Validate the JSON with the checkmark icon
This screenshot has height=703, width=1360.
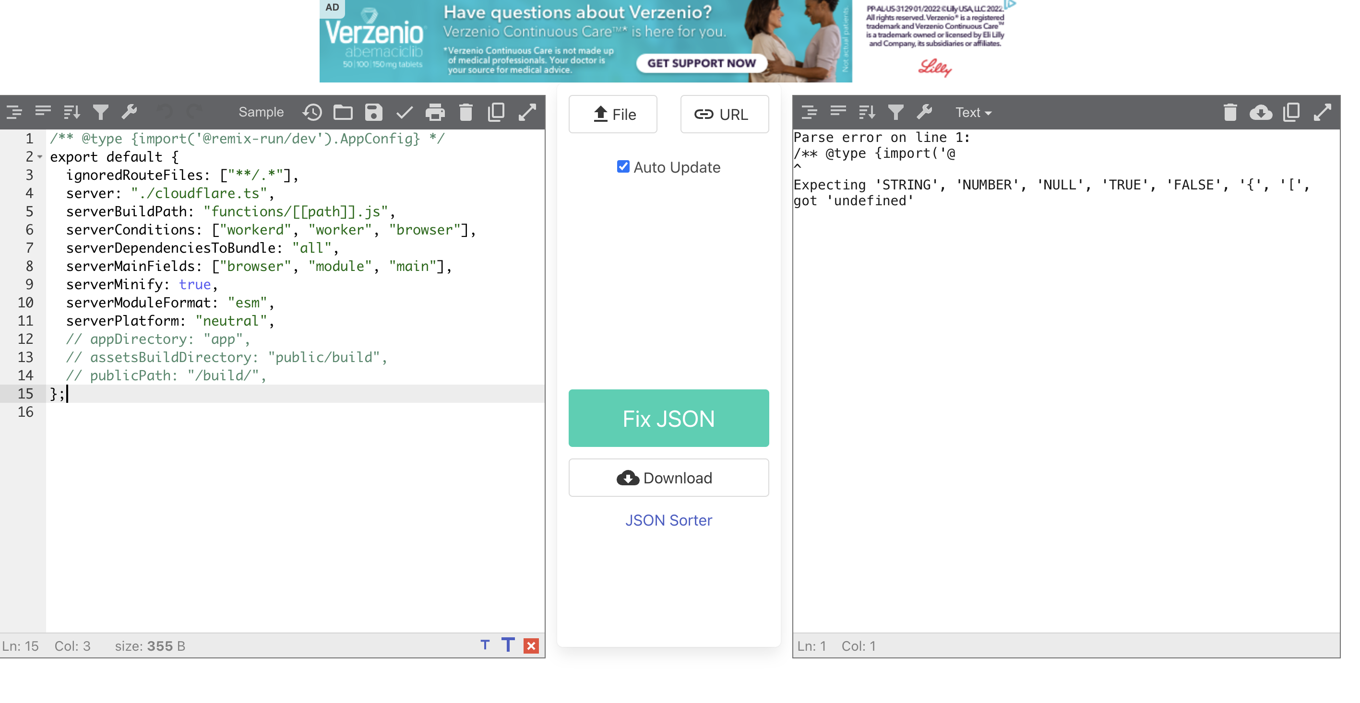(404, 112)
